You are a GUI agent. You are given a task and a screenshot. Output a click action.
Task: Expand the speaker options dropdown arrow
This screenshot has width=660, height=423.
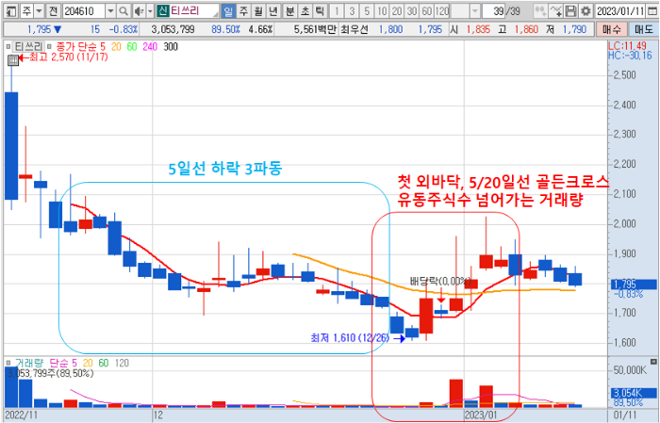150,11
